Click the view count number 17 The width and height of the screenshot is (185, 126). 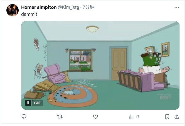click(137, 117)
